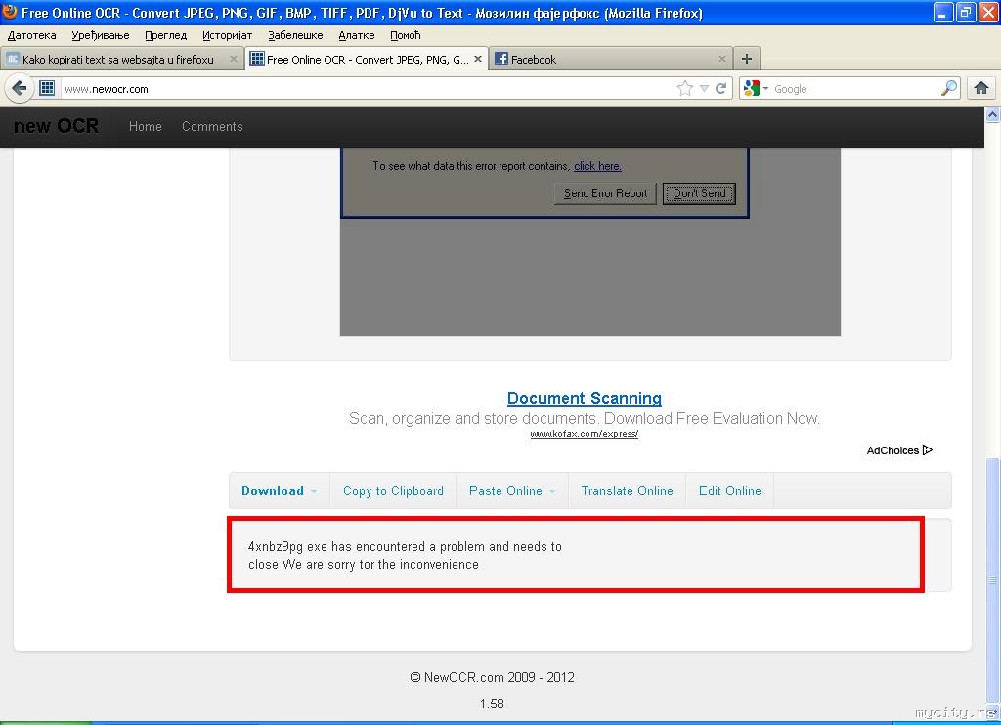Open the Помоћ menu

pos(406,36)
